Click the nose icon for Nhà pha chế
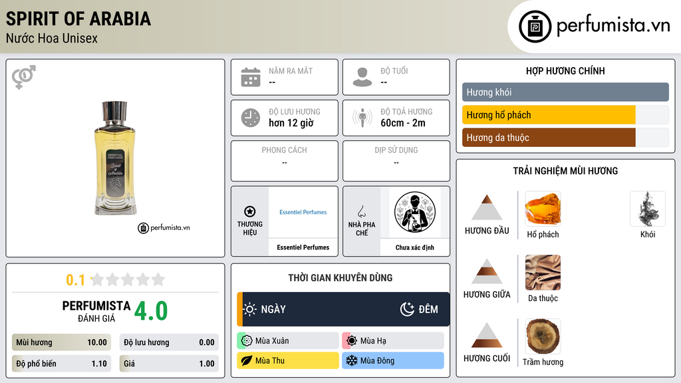This screenshot has width=681, height=383. click(x=361, y=211)
